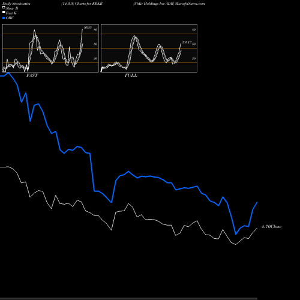Click the 80 axis label in FULL chart
Image resolution: width=300 pixels, height=300 pixels.
tap(194, 29)
